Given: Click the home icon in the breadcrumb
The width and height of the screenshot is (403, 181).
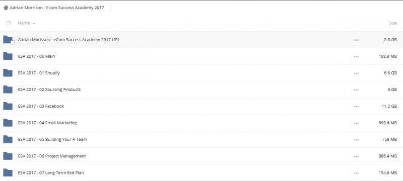Looking at the screenshot, I should click(x=6, y=8).
